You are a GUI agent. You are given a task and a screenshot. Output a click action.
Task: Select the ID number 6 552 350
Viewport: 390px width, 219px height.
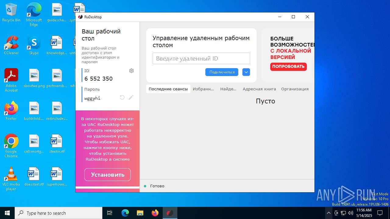point(98,78)
